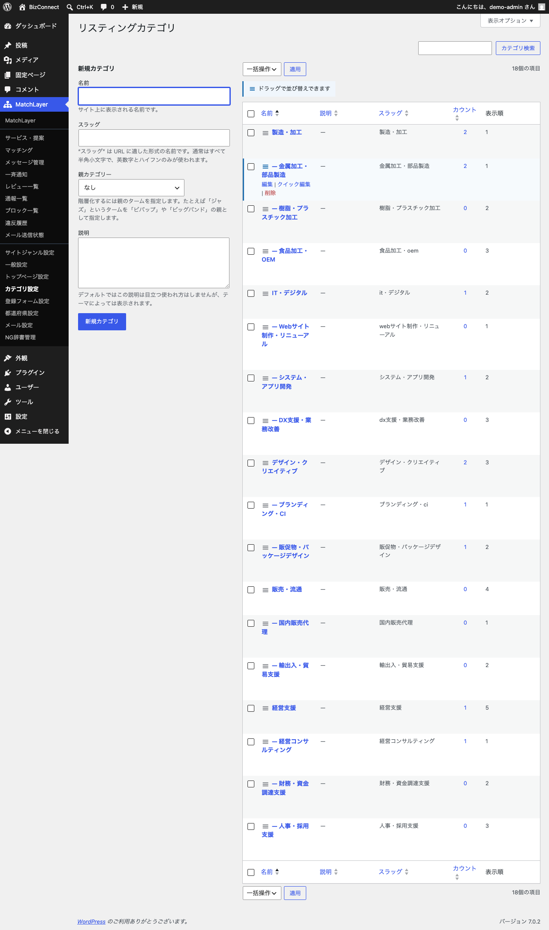Check the IT・デジタル row checkbox
Screen dimensions: 549x930
251,293
